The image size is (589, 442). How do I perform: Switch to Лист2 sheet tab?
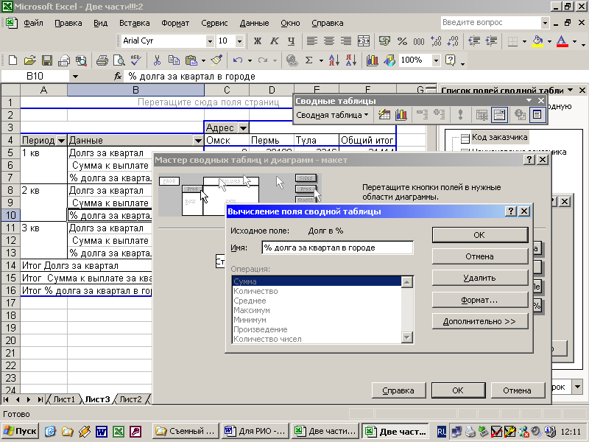130,399
